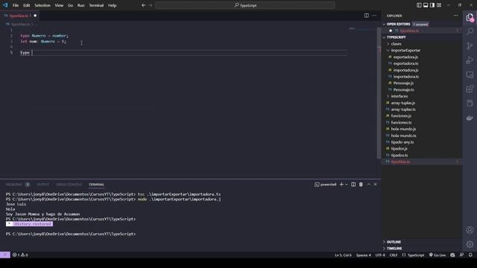Create a new terminal with plus icon
This screenshot has width=477, height=268.
pos(341,185)
